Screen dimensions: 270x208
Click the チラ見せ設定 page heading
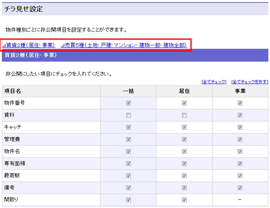(24, 9)
